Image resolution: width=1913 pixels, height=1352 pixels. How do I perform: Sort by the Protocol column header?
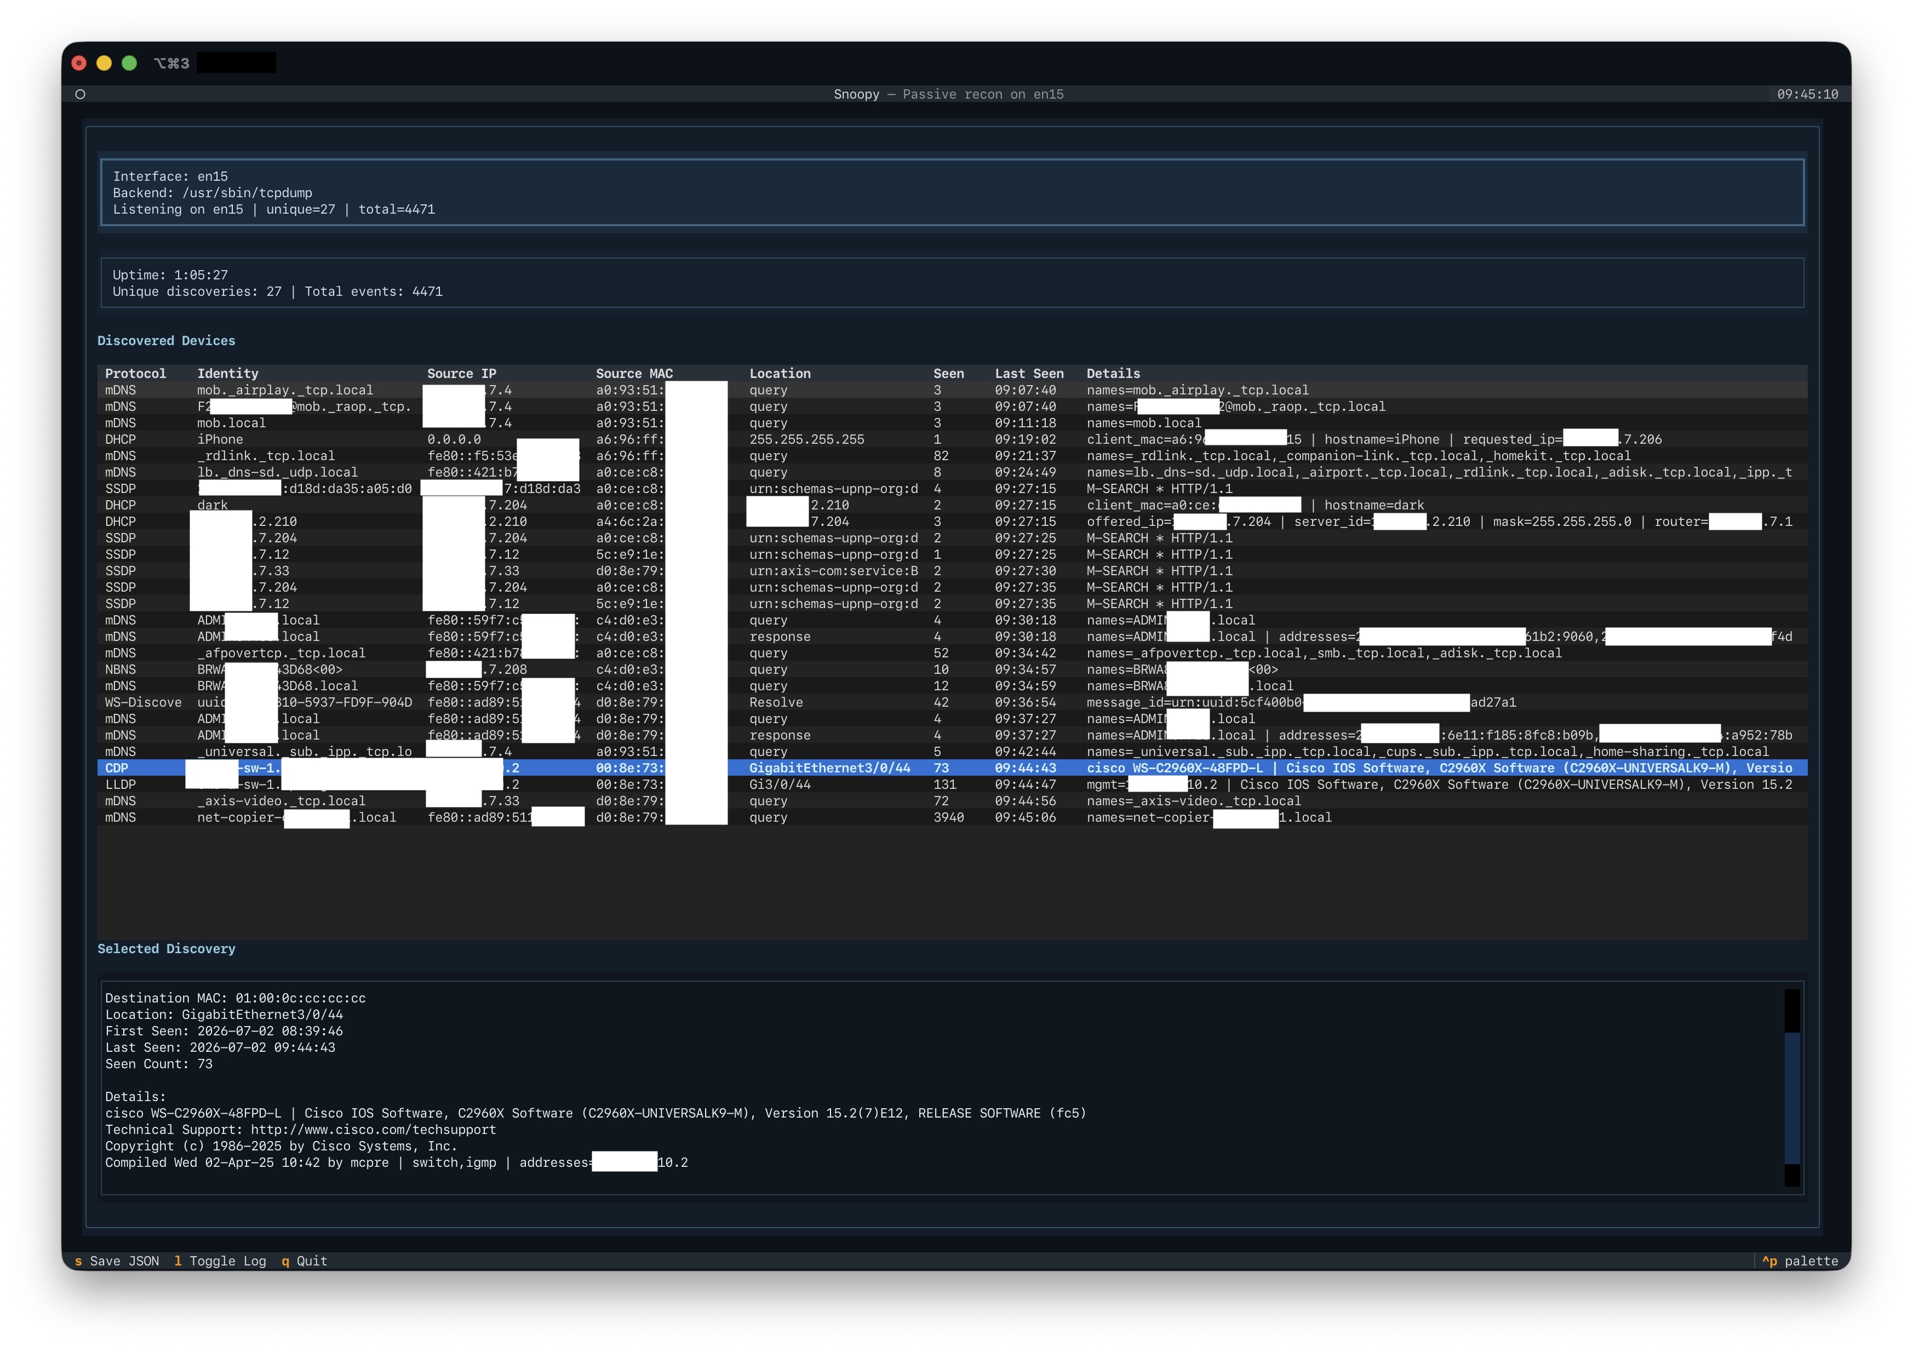[x=135, y=373]
